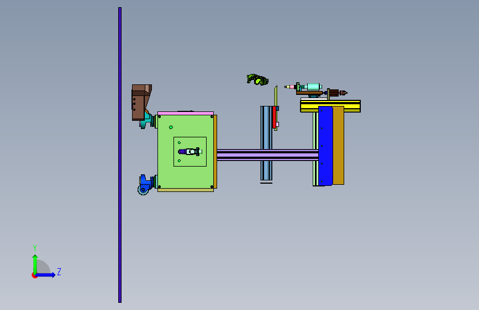Select the tan strip under green plate
This screenshot has width=479, height=310.
186,190
